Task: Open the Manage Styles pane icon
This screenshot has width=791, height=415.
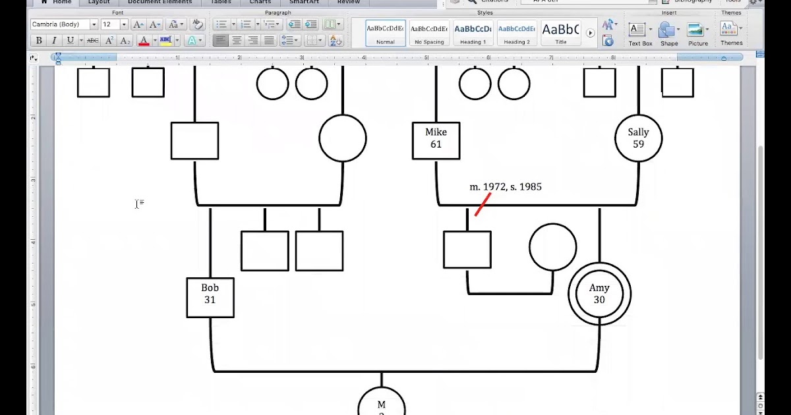Action: 608,41
